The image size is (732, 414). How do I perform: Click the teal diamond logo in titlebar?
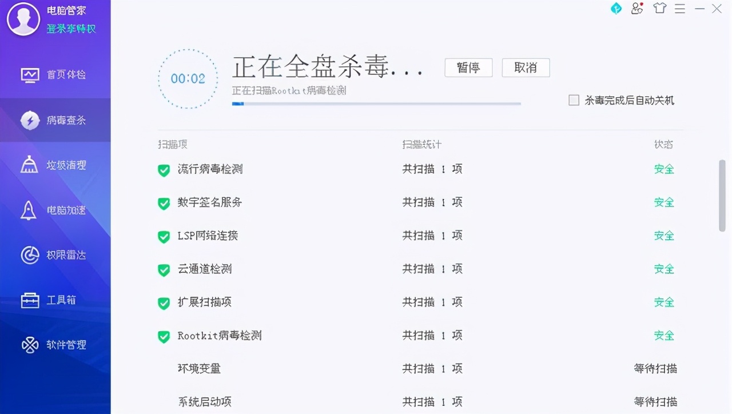pyautogui.click(x=616, y=9)
